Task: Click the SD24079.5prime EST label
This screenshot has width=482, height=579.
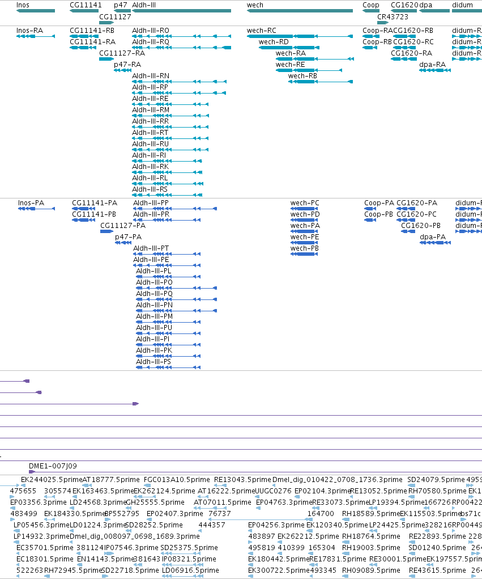Action: 436,479
